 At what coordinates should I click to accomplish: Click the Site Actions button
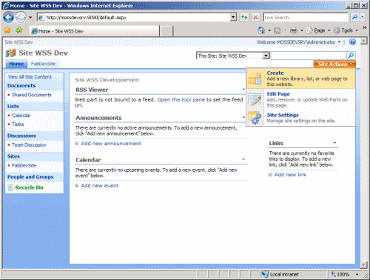click(x=334, y=64)
